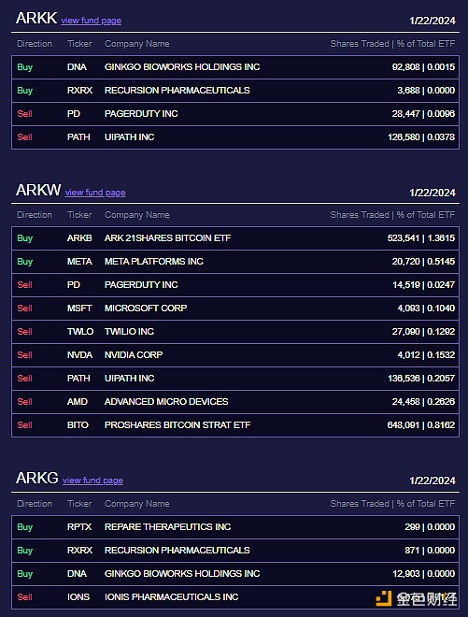Select the PD ticker in the ARKK table
Viewport: 468px width, 617px height.
74,114
